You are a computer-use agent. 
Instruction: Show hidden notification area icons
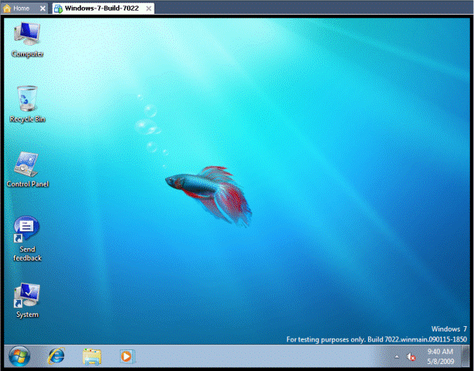click(x=397, y=357)
